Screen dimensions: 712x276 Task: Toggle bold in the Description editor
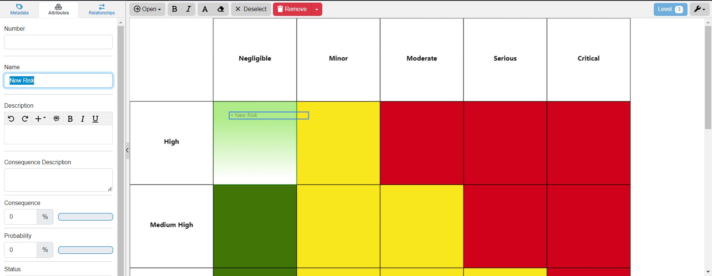(70, 119)
